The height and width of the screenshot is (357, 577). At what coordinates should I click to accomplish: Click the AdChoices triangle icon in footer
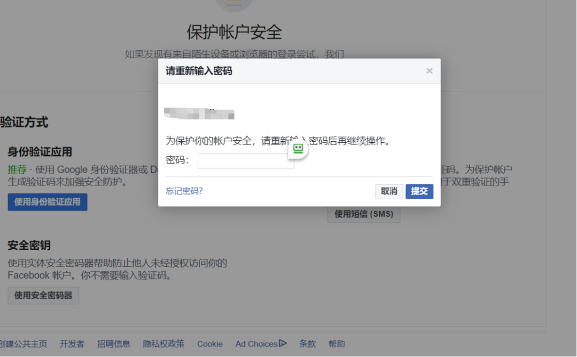point(283,344)
